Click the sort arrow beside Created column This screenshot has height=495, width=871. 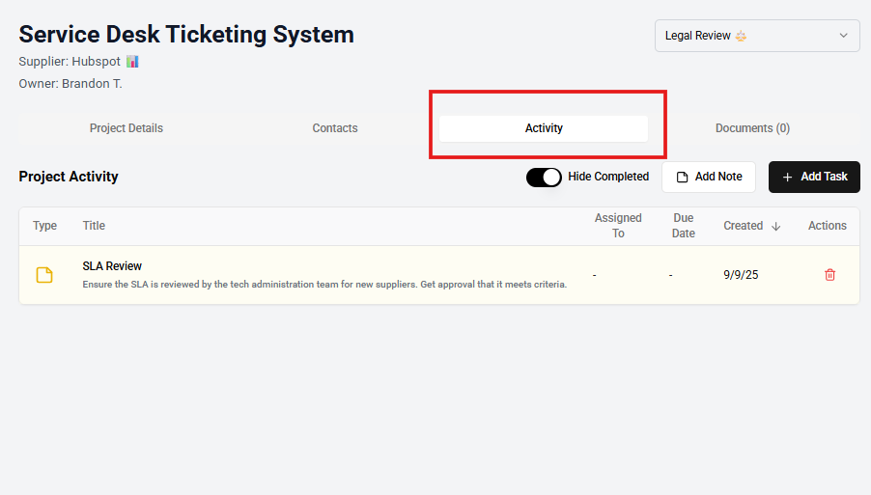coord(775,226)
